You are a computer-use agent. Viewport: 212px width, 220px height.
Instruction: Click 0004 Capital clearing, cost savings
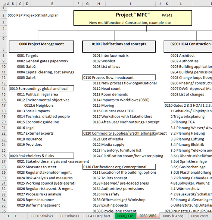45,72
